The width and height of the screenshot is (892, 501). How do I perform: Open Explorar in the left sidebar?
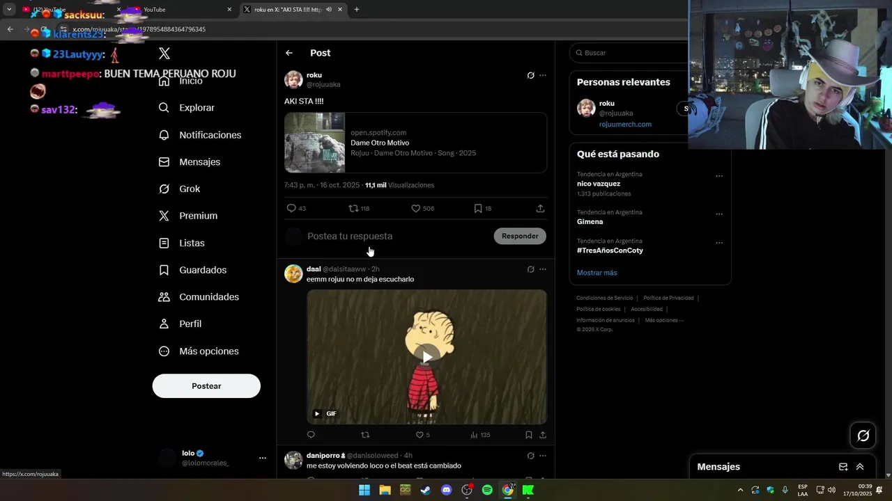(x=187, y=108)
